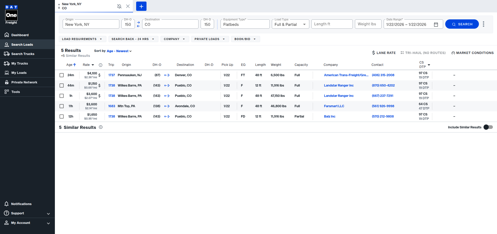Open Private Network from the sidebar
Screen dimensions: 497x234
pos(24,82)
